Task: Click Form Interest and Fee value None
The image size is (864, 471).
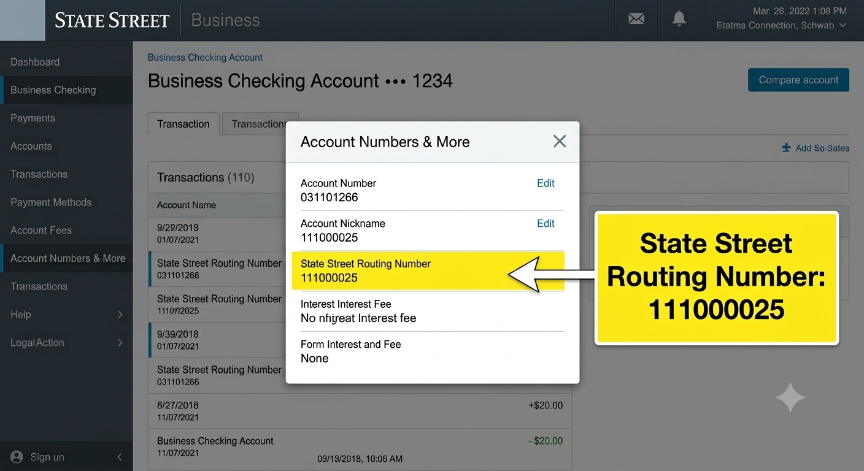Action: 315,359
